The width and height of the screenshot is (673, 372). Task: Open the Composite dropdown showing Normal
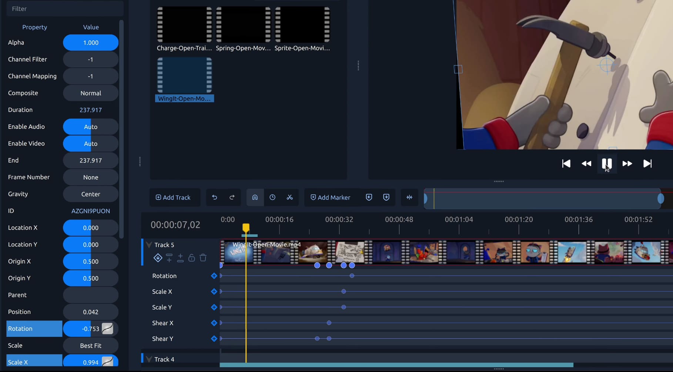[90, 93]
